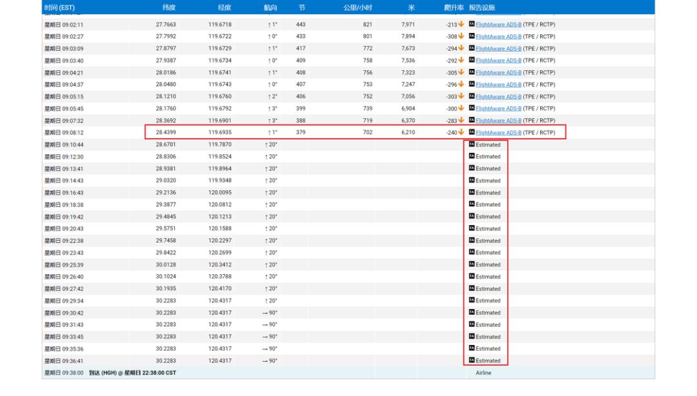697x396 pixels.
Task: Click the FA icon beside Estimated at 09:16:43
Action: pyautogui.click(x=472, y=192)
